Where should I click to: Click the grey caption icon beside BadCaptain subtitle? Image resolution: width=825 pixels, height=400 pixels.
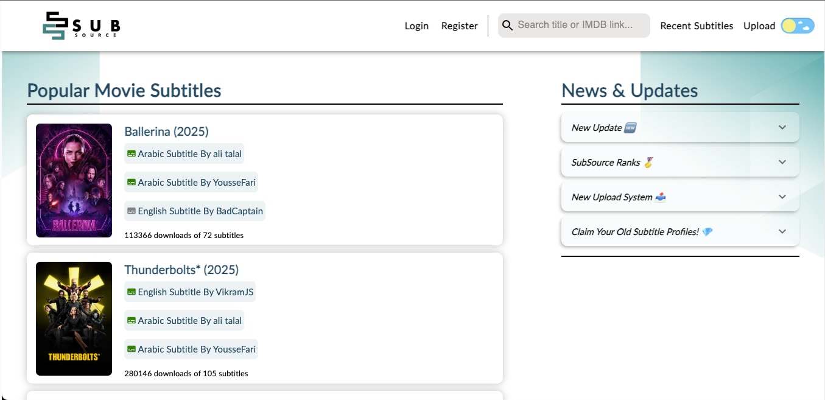[x=131, y=211]
